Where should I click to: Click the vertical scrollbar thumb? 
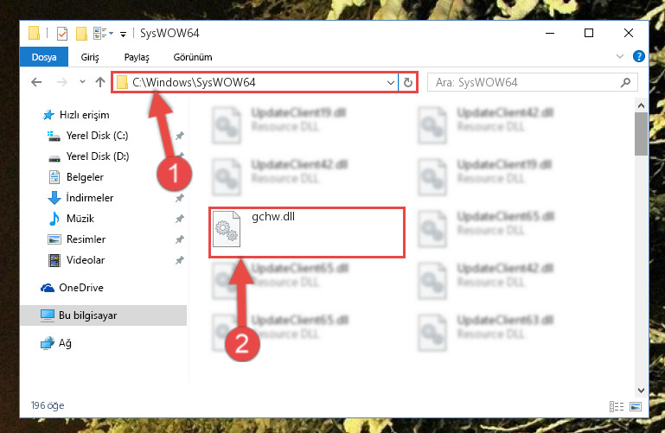point(641,134)
